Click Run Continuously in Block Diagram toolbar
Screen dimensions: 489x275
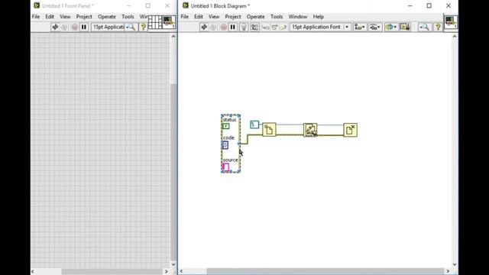pyautogui.click(x=213, y=27)
